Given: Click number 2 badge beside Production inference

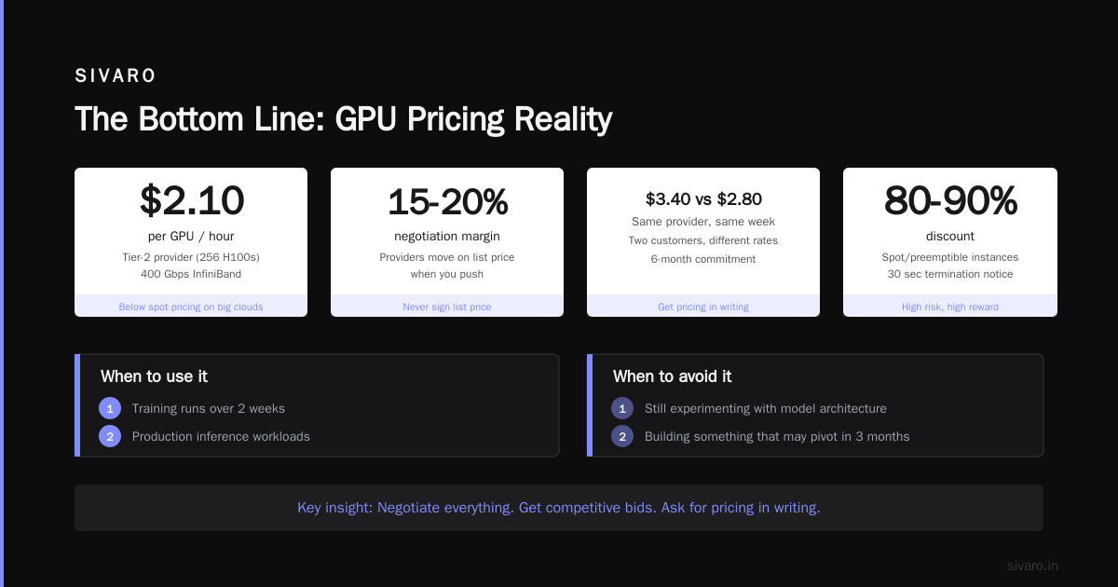Looking at the screenshot, I should [110, 436].
